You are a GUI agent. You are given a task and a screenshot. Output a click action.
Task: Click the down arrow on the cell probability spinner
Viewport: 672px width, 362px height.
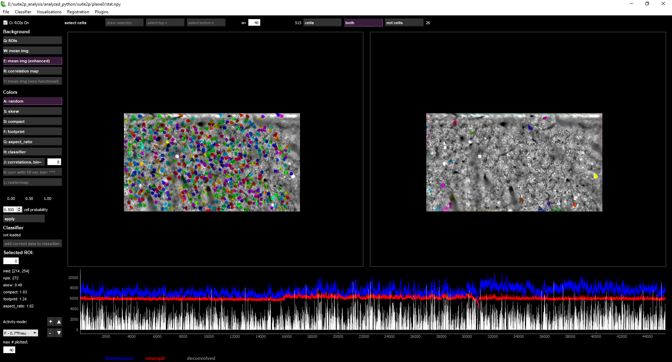pos(19,211)
